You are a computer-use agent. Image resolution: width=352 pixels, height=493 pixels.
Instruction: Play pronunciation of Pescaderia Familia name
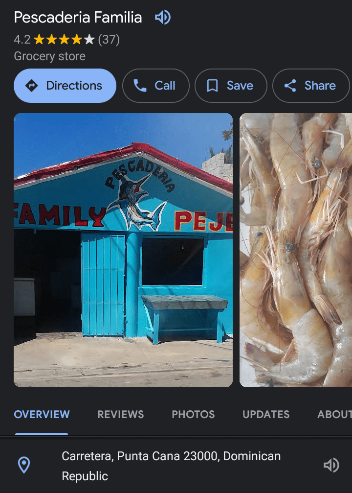162,18
